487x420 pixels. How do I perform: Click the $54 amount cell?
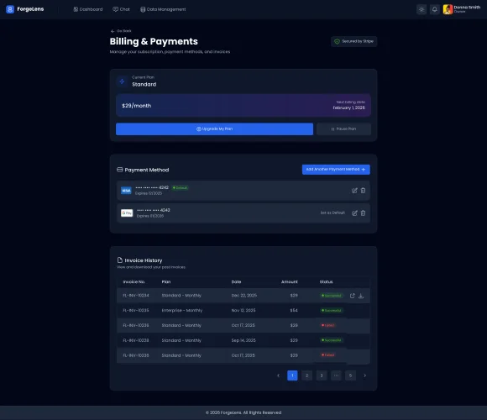(x=294, y=310)
